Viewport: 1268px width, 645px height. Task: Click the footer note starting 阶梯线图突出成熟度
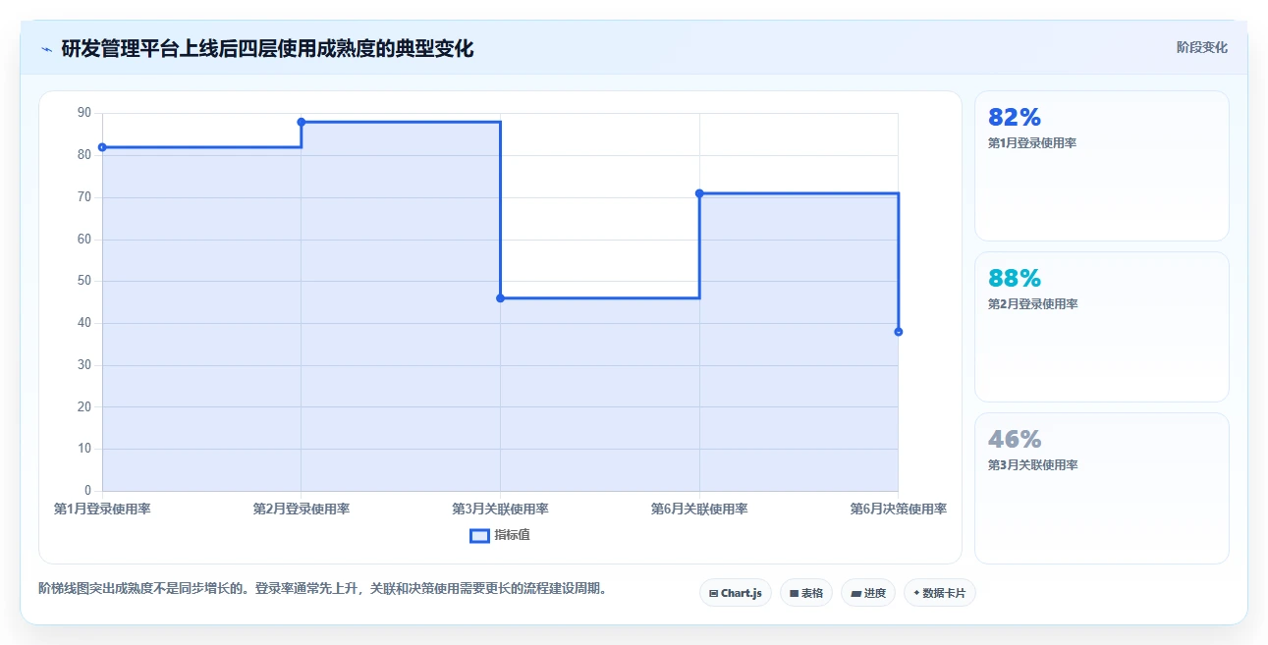pos(323,589)
